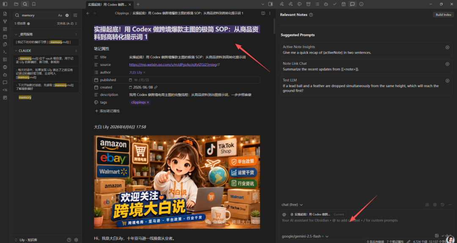Open Obsidian settings gear at bottom left
This screenshot has width=457, height=243.
(x=76, y=240)
